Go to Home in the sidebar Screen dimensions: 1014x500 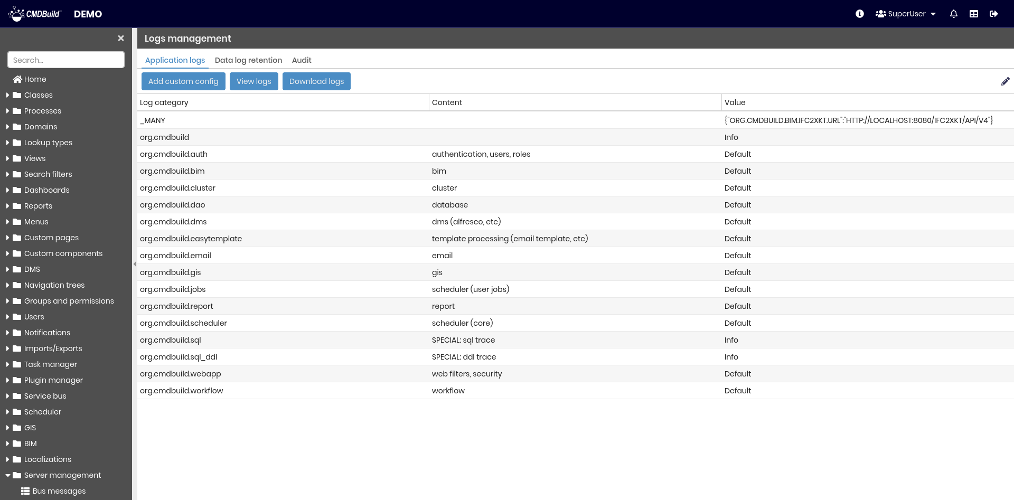pos(35,79)
